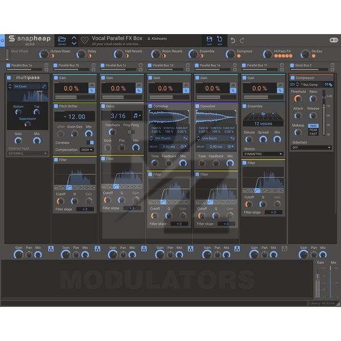Click the routing icon below Parallel Bus 1d
Screen dimensions: 341x341
(190, 248)
